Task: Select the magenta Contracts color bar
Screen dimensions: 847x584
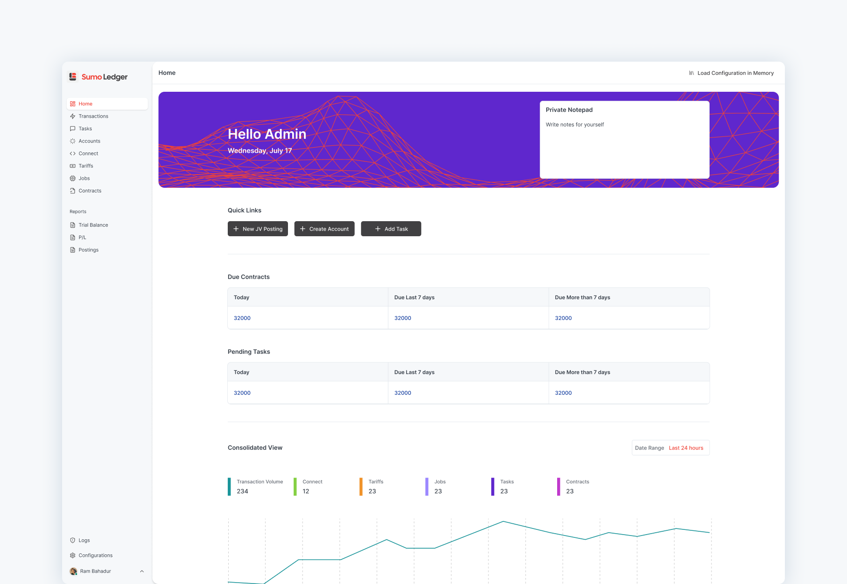Action: [559, 487]
